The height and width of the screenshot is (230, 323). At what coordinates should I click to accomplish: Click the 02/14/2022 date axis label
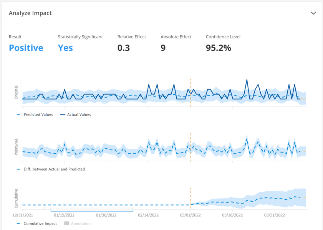[x=149, y=215]
